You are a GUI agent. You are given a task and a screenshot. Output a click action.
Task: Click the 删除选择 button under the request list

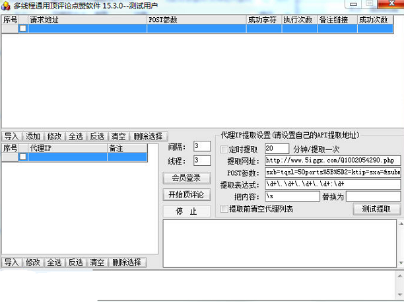[x=149, y=136]
